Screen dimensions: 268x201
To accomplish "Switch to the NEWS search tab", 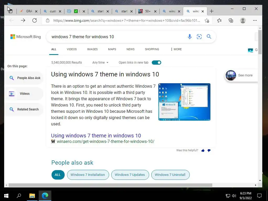I will pos(130,49).
